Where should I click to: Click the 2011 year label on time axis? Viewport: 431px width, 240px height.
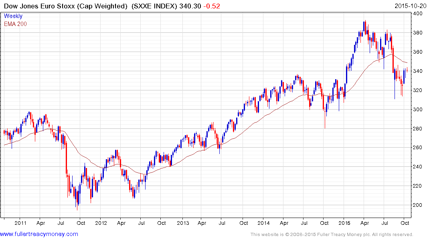[x=20, y=223]
